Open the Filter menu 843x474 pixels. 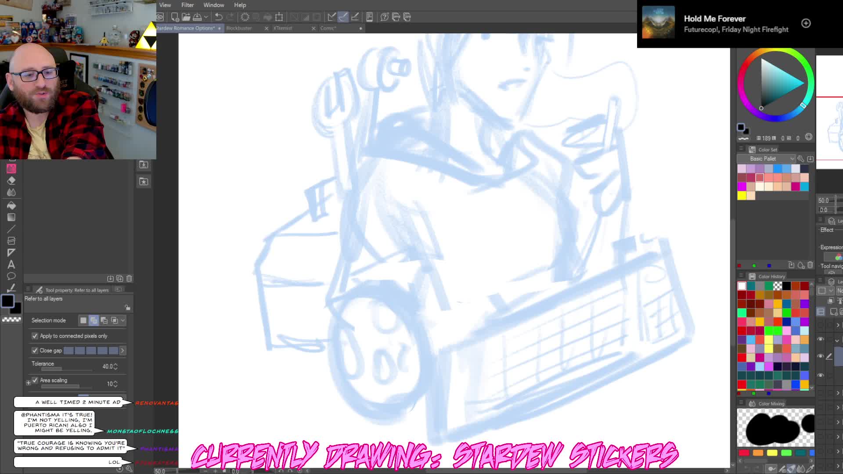click(x=187, y=5)
